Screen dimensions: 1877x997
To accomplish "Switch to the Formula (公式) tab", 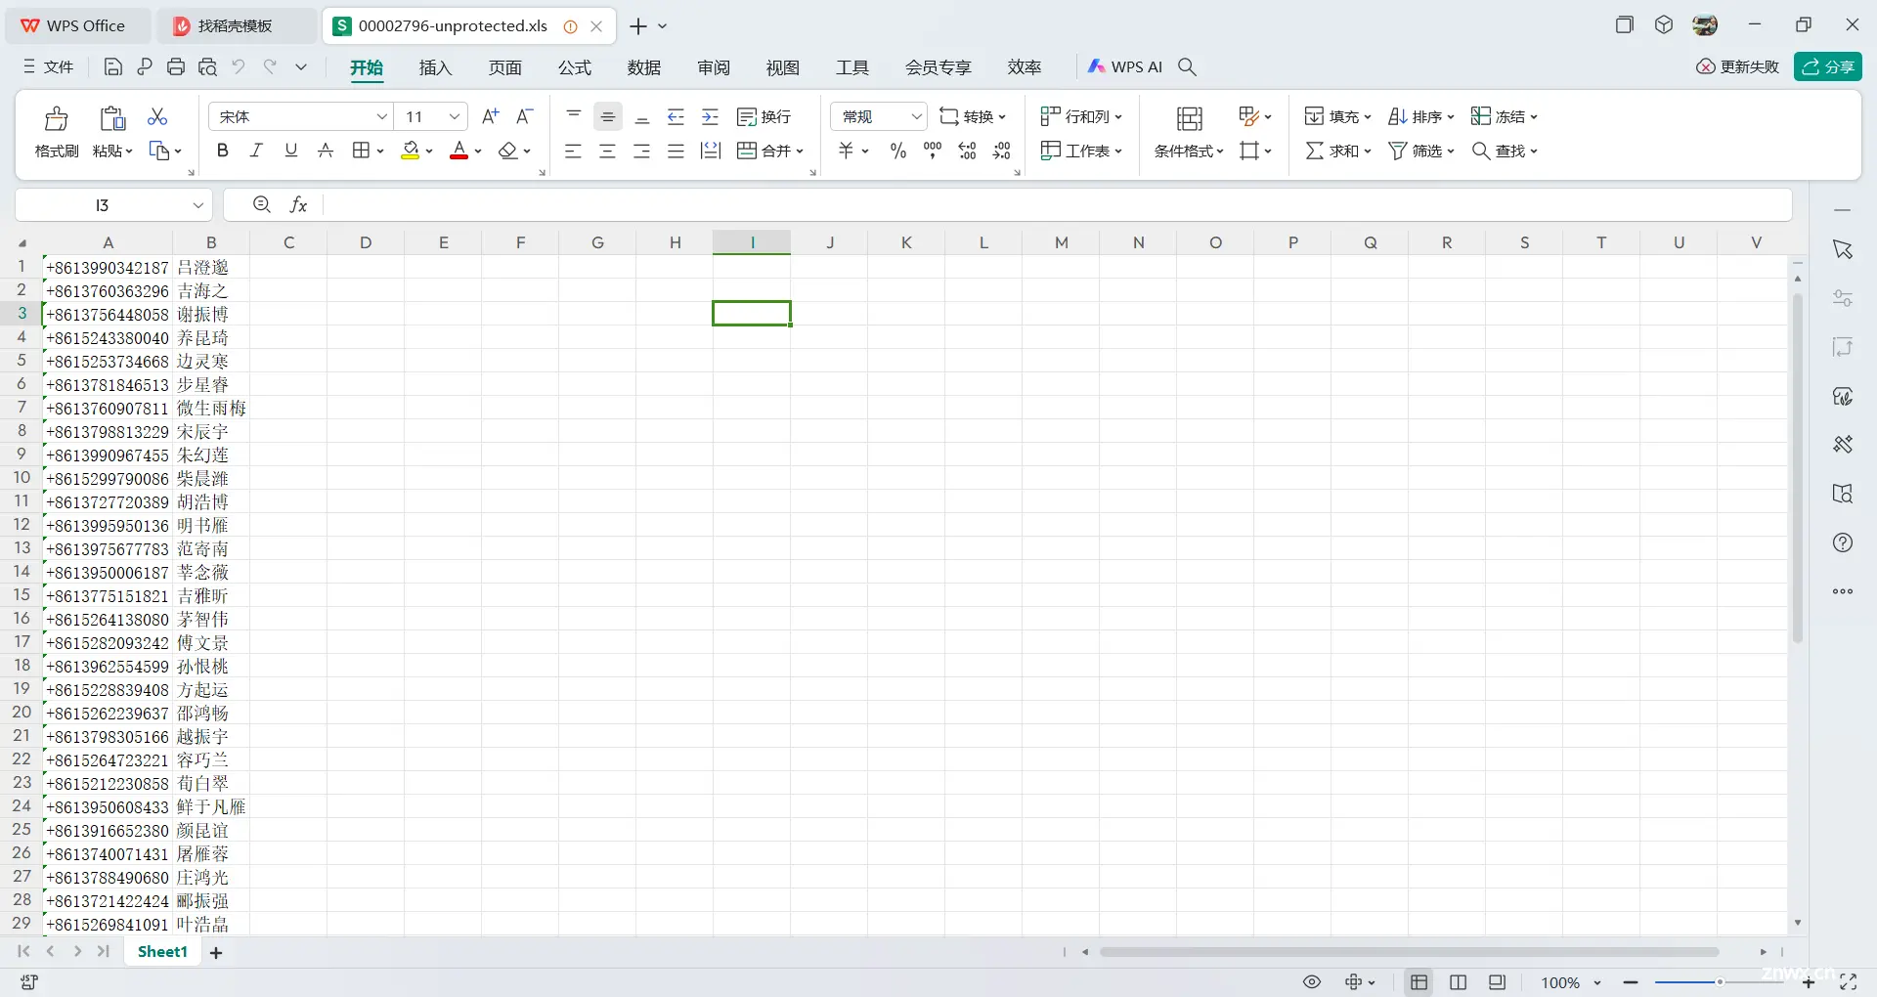I will point(575,66).
